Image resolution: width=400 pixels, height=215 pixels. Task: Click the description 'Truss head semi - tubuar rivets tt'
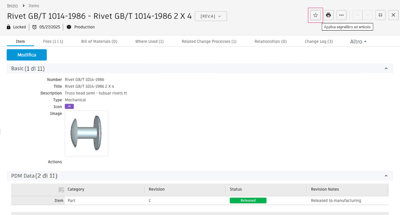click(x=96, y=93)
